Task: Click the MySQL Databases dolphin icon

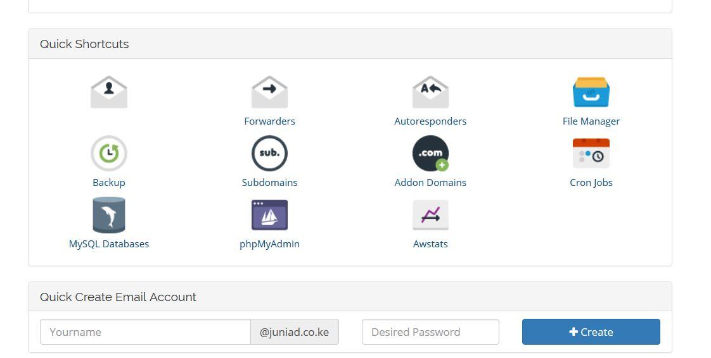Action: tap(109, 215)
